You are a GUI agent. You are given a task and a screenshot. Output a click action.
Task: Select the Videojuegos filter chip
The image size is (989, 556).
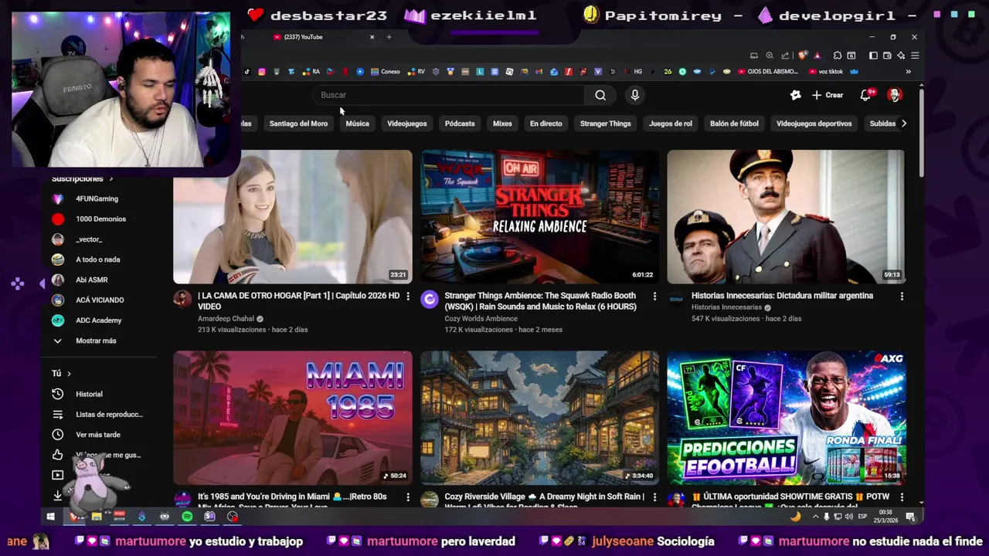pos(406,124)
